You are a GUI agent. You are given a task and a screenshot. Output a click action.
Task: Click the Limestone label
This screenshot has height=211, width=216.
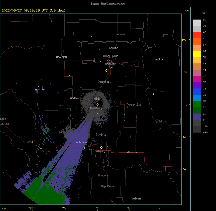pos(38,89)
